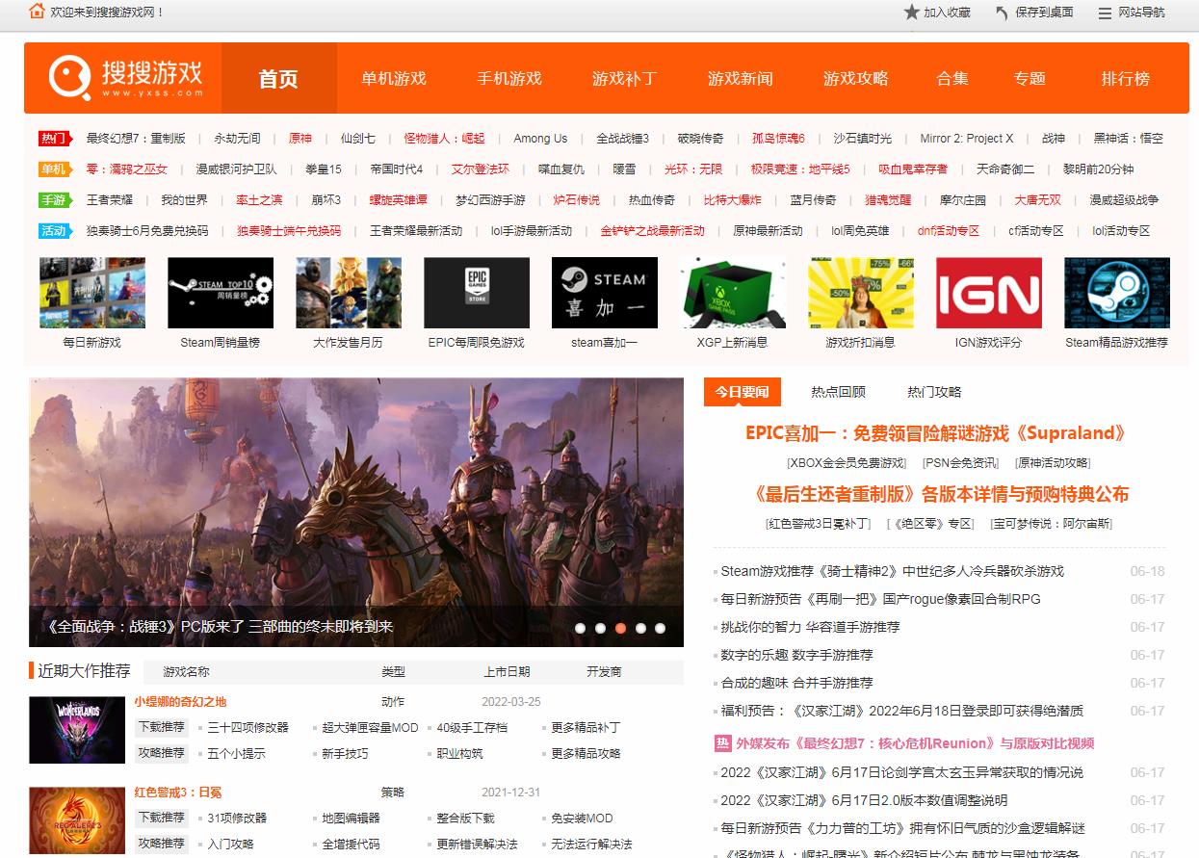Screen dimensions: 1199x858
Task: Open Wonderlands game cover thumbnail
Action: [77, 730]
